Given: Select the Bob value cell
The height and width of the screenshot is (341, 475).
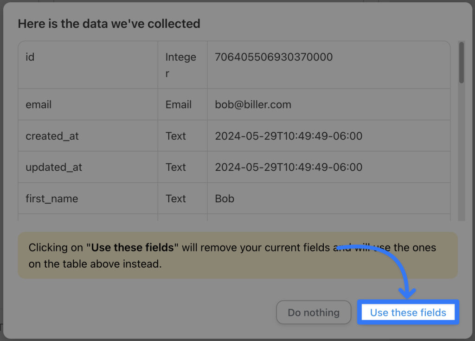Looking at the screenshot, I should coord(225,199).
